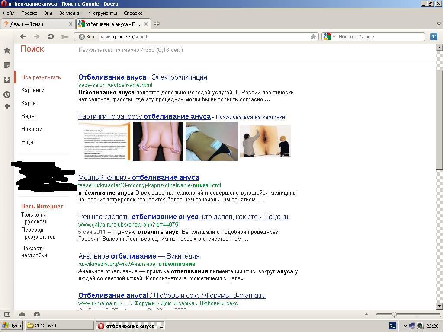Select Все результаты filter
This screenshot has width=443, height=332.
(42, 77)
